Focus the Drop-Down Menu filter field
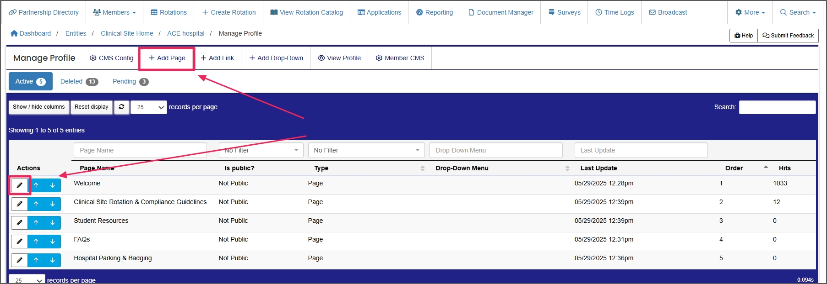Screen dimensions: 827x284 click(496, 150)
